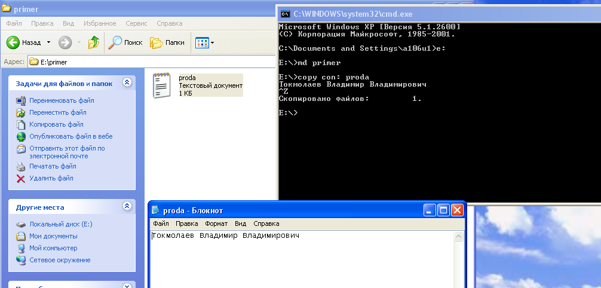Click the e-mail envelope icon
The width and height of the screenshot is (601, 288).
tap(21, 149)
